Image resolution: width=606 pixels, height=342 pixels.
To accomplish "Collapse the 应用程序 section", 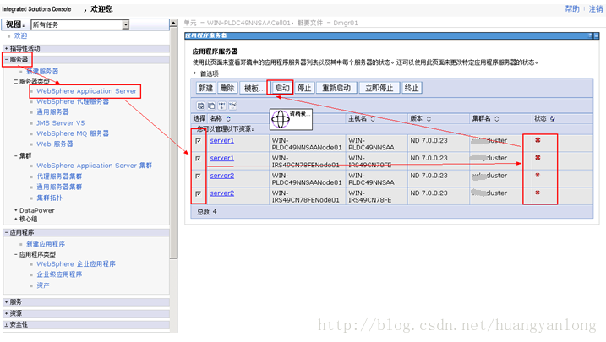I will 7,232.
